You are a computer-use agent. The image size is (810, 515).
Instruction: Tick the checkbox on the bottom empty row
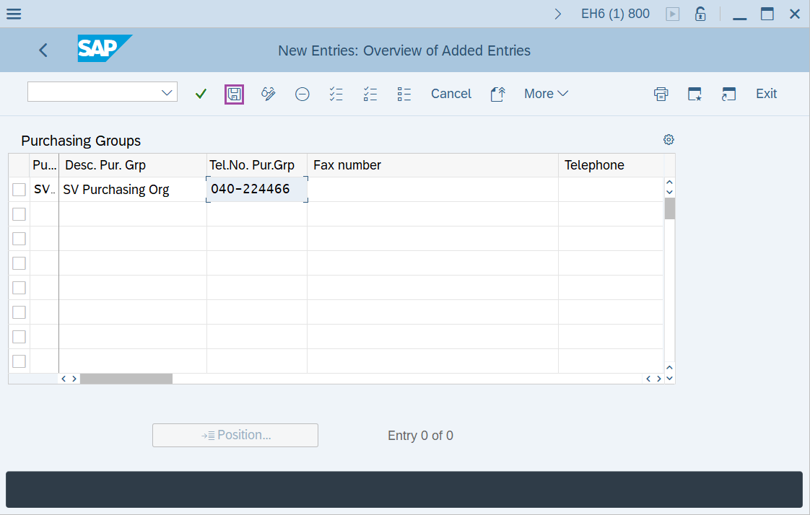tap(19, 361)
